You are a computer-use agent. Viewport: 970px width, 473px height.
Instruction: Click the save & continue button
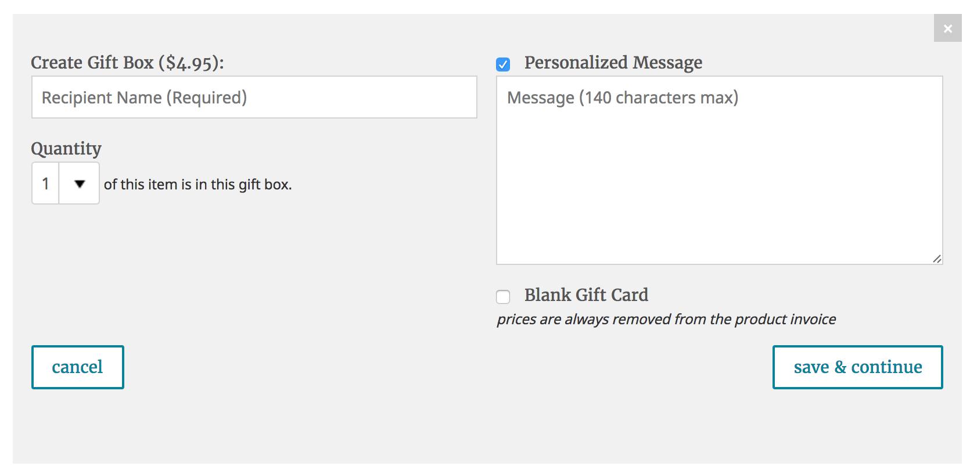tap(857, 367)
